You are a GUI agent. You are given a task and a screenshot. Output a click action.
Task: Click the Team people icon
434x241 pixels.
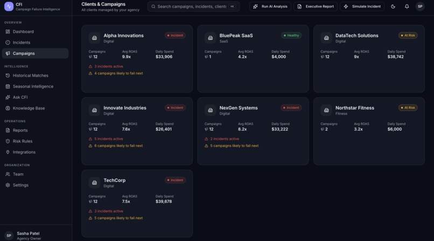pyautogui.click(x=8, y=174)
